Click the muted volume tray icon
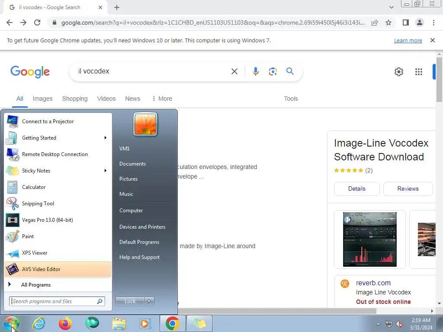Image resolution: width=443 pixels, height=332 pixels. 399,324
